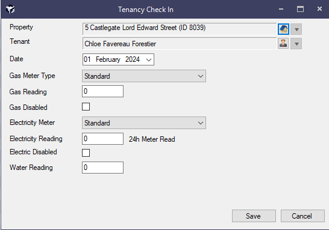Tick the Gas Disabled checkbox

(86, 107)
